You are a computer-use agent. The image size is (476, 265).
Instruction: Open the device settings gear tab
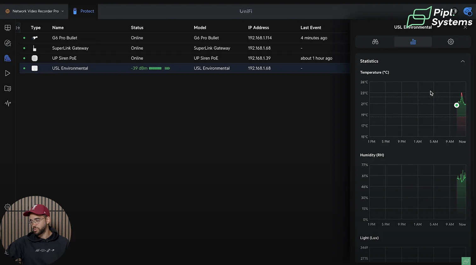coord(450,42)
